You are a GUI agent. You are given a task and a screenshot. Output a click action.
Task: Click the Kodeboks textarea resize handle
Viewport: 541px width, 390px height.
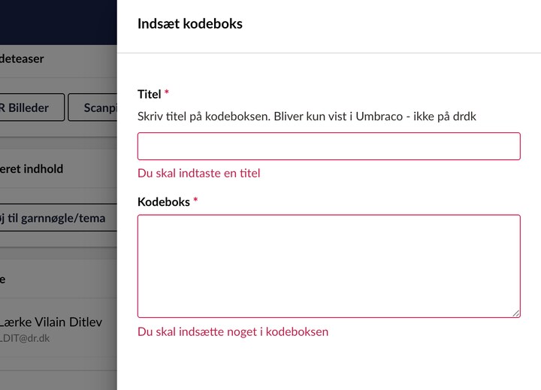pos(515,313)
